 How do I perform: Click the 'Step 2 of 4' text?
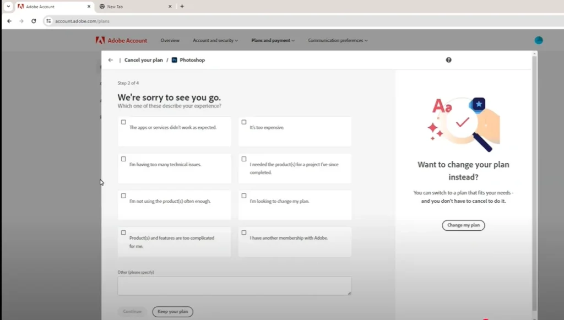[x=128, y=83]
